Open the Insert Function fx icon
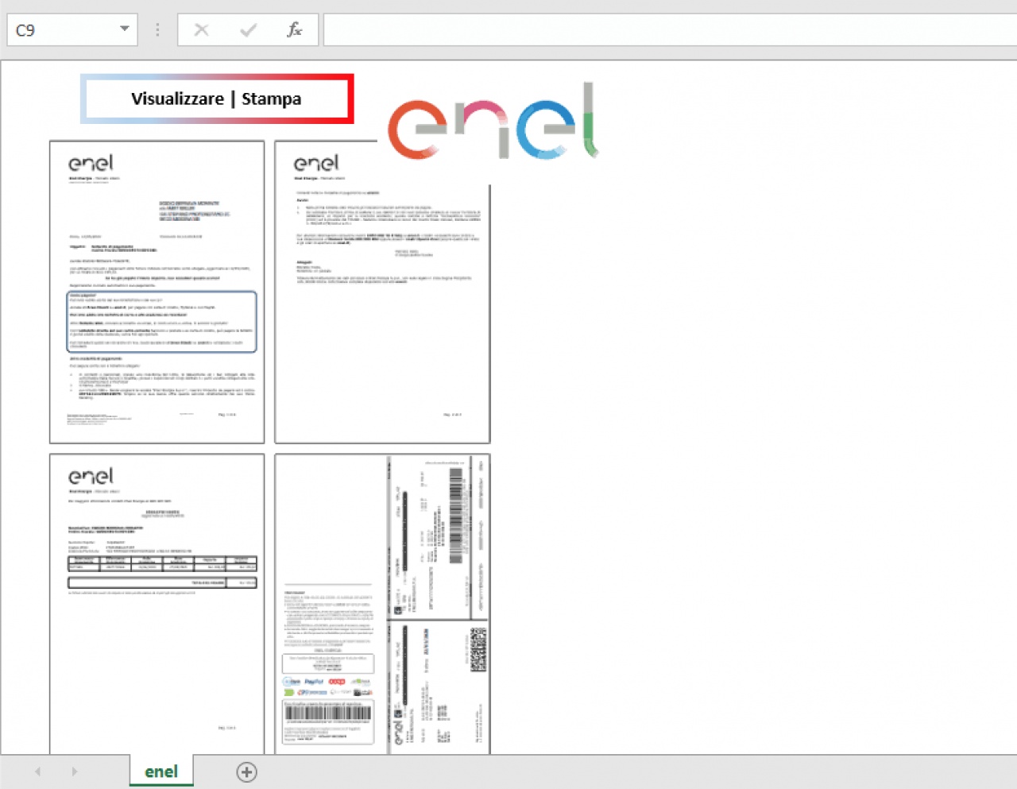Screen dimensions: 1017x789 click(x=294, y=30)
